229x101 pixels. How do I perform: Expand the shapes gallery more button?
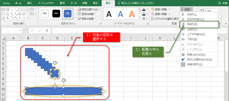28,18
